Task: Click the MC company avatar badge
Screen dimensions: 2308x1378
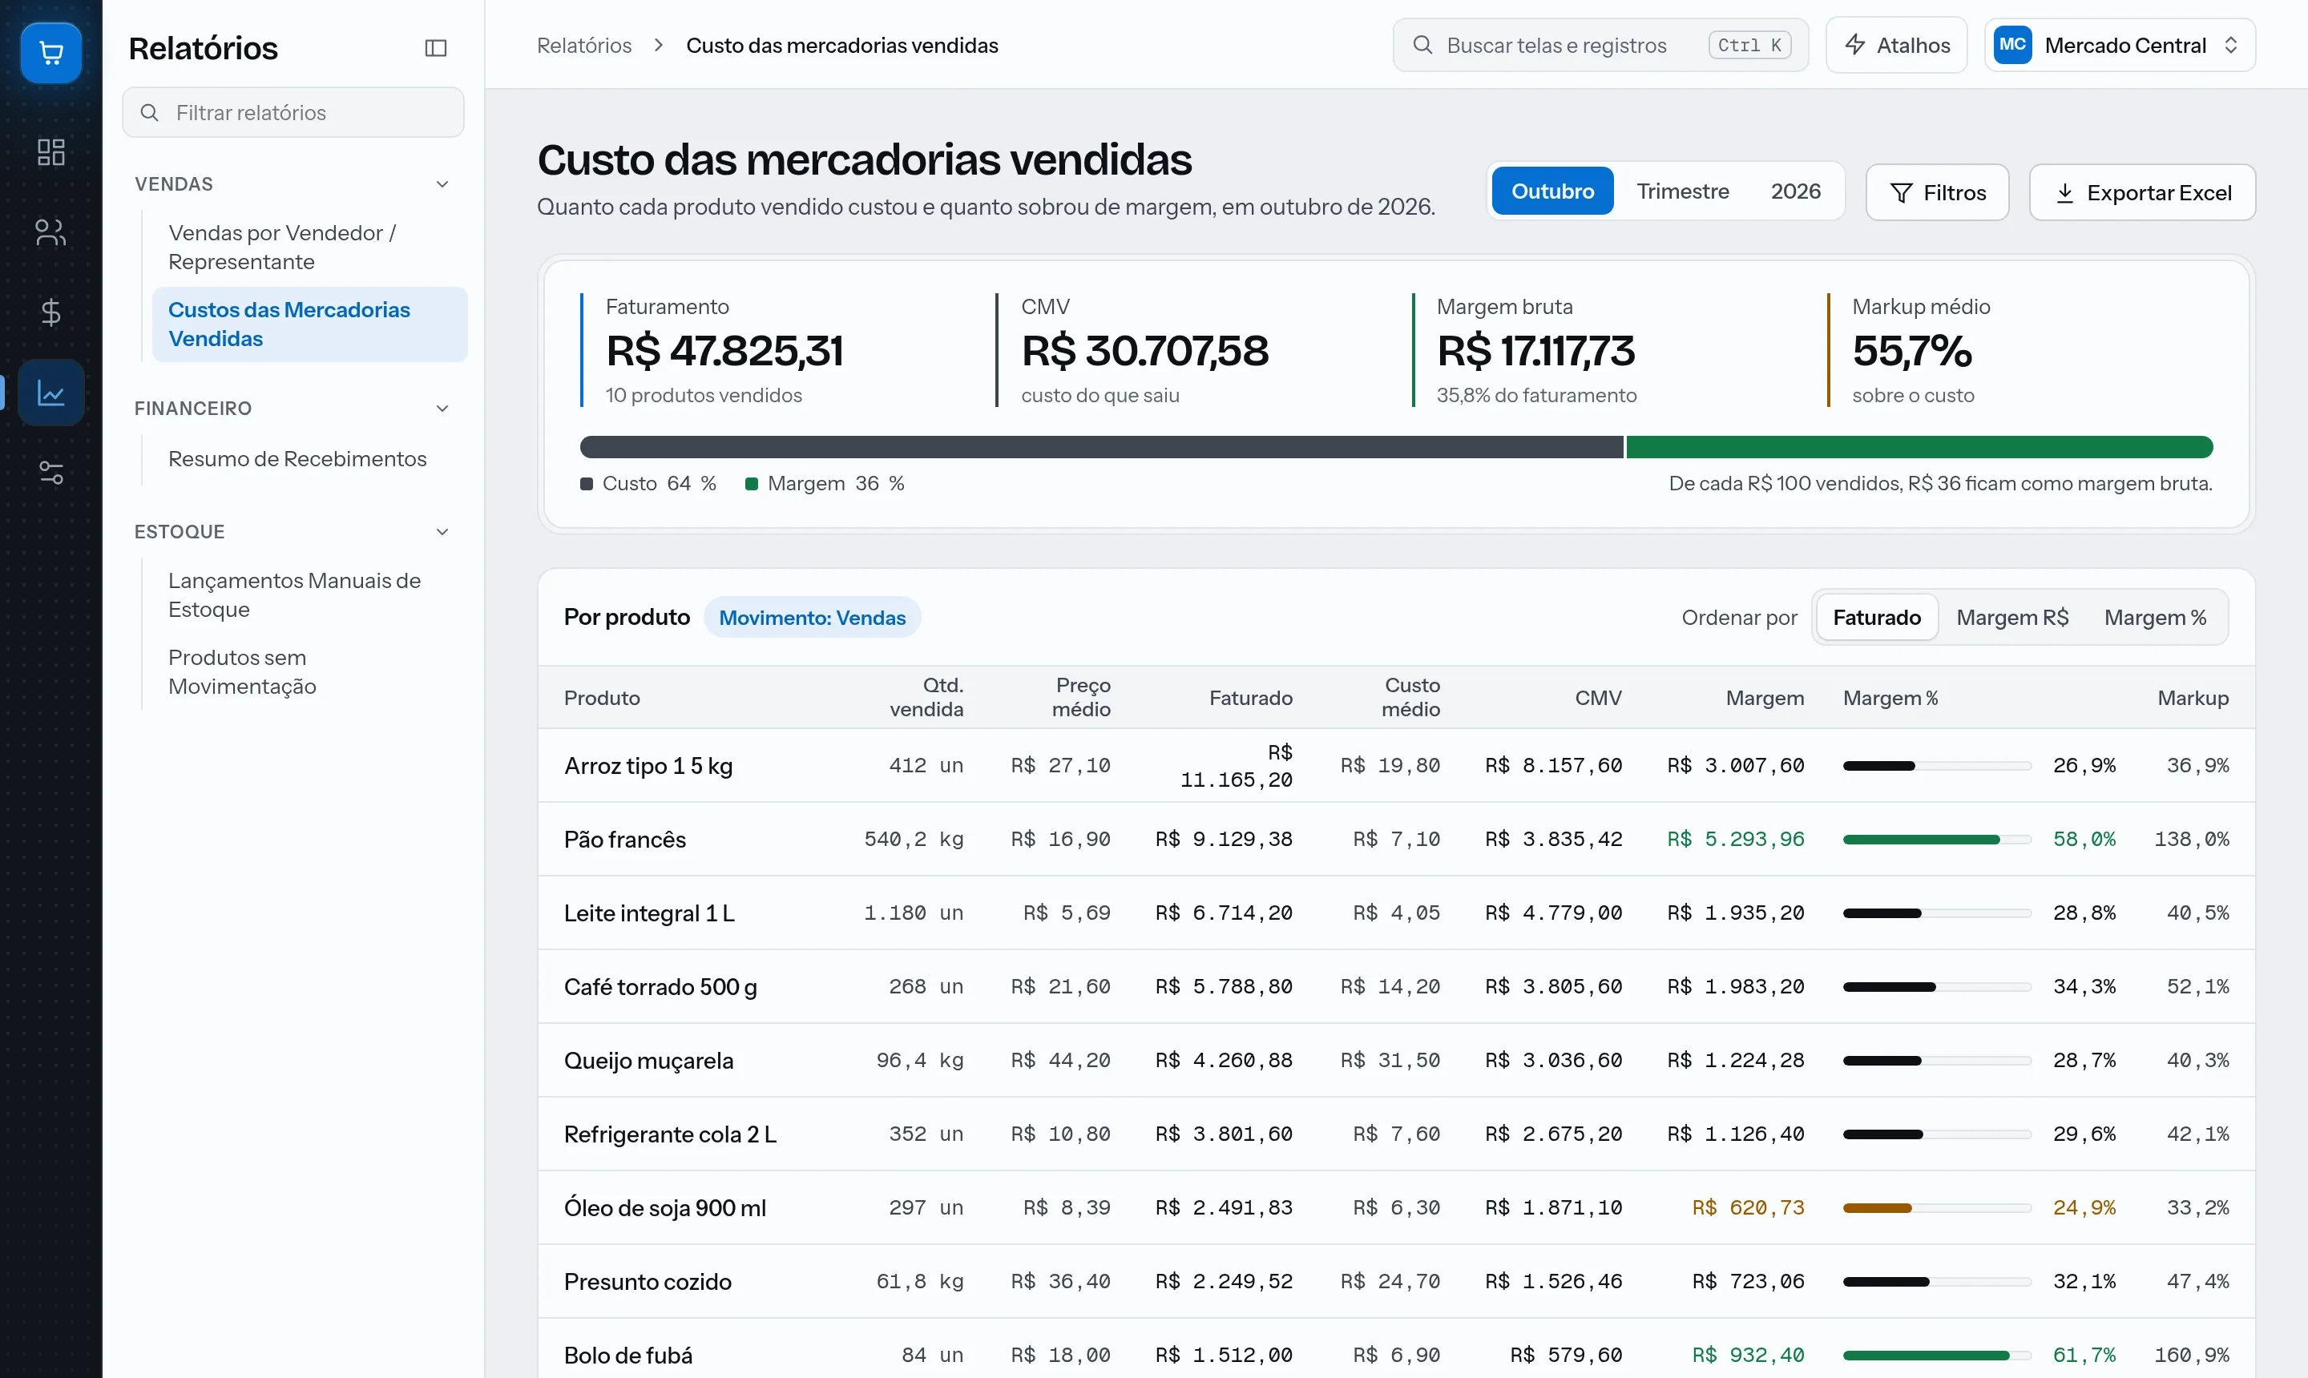Action: 2012,45
